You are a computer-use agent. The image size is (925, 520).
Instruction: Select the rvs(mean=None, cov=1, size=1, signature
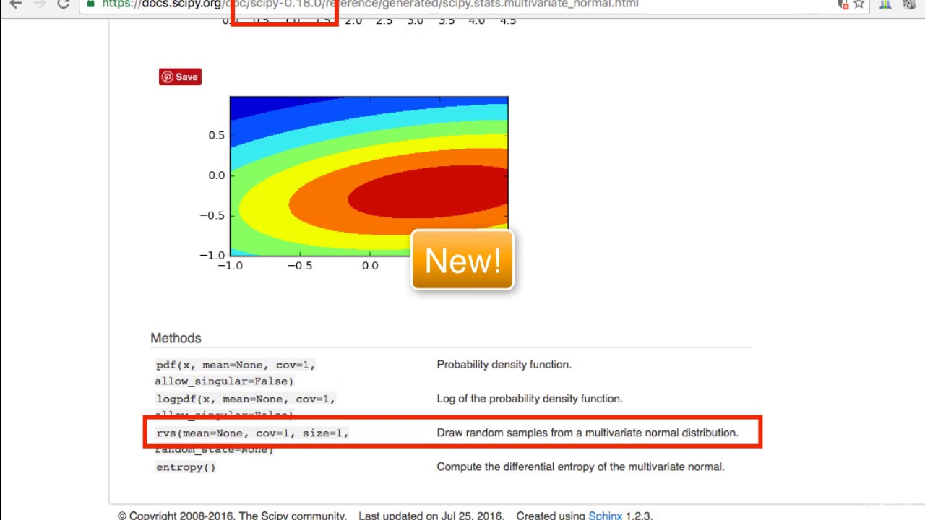click(252, 433)
